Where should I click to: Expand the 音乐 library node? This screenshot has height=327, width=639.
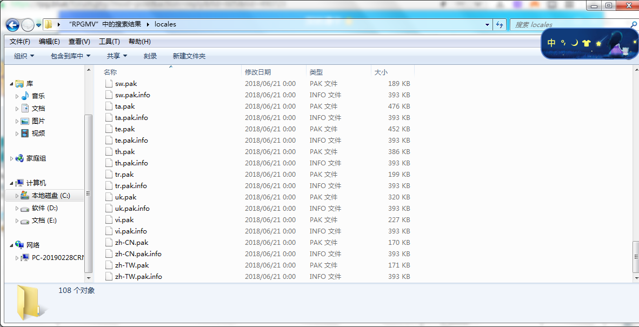[x=17, y=97]
